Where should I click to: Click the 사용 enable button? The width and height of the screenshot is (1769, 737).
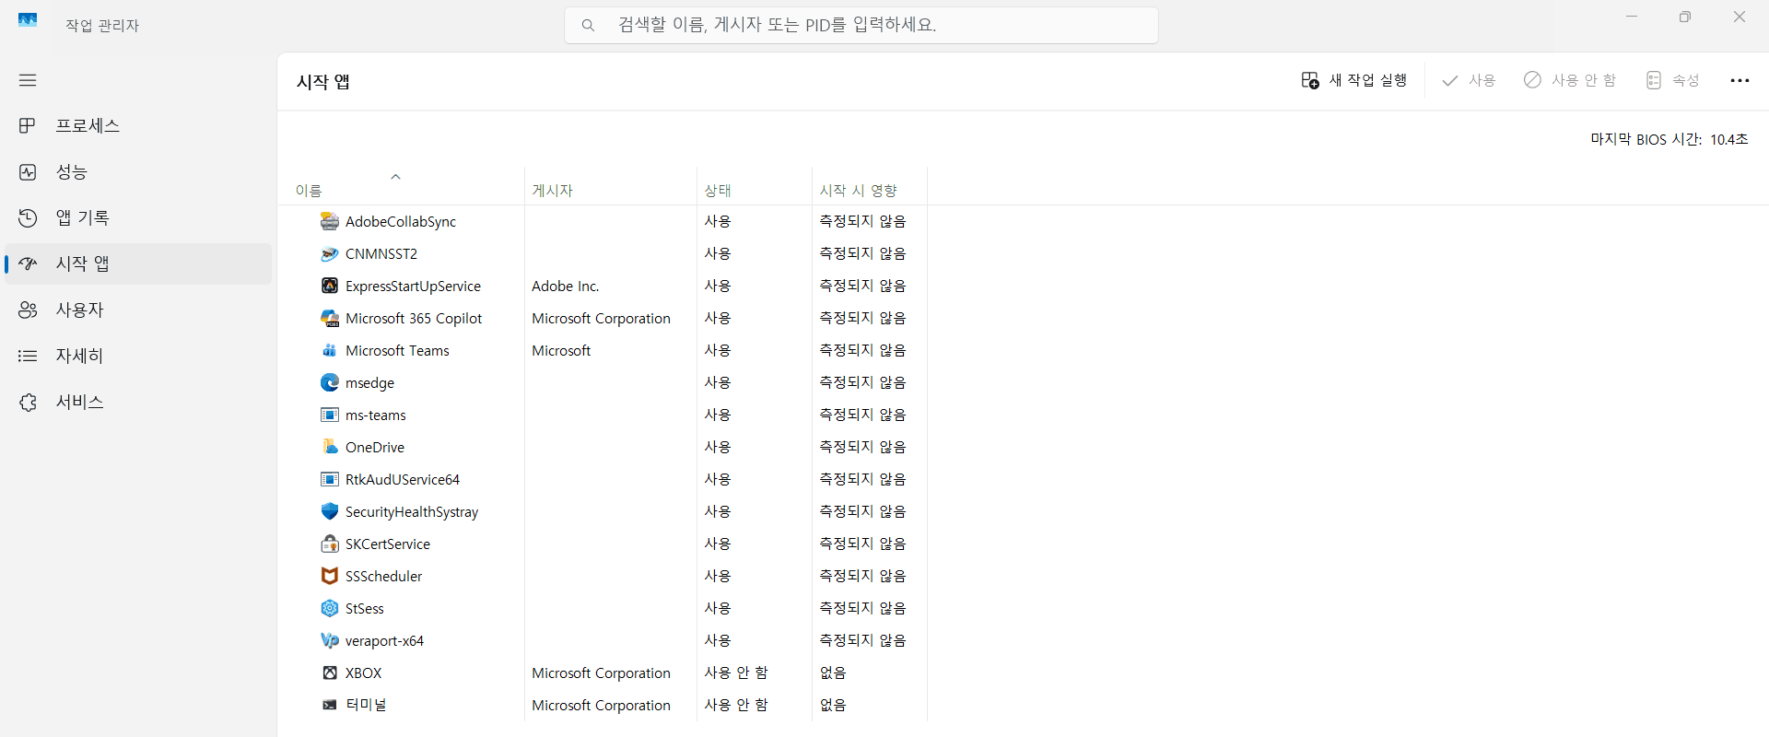click(1469, 80)
